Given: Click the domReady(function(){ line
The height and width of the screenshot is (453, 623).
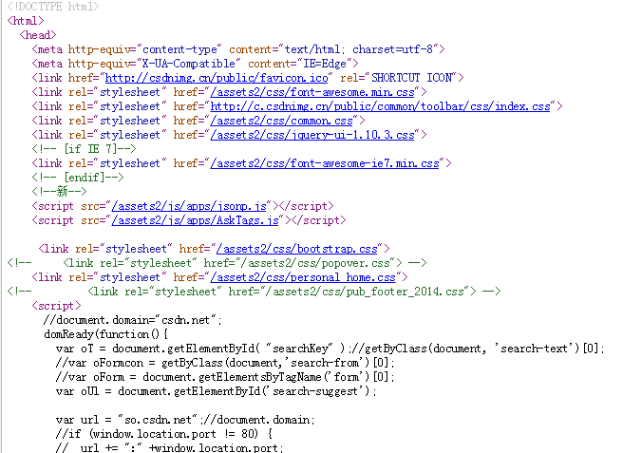Looking at the screenshot, I should pos(105,334).
